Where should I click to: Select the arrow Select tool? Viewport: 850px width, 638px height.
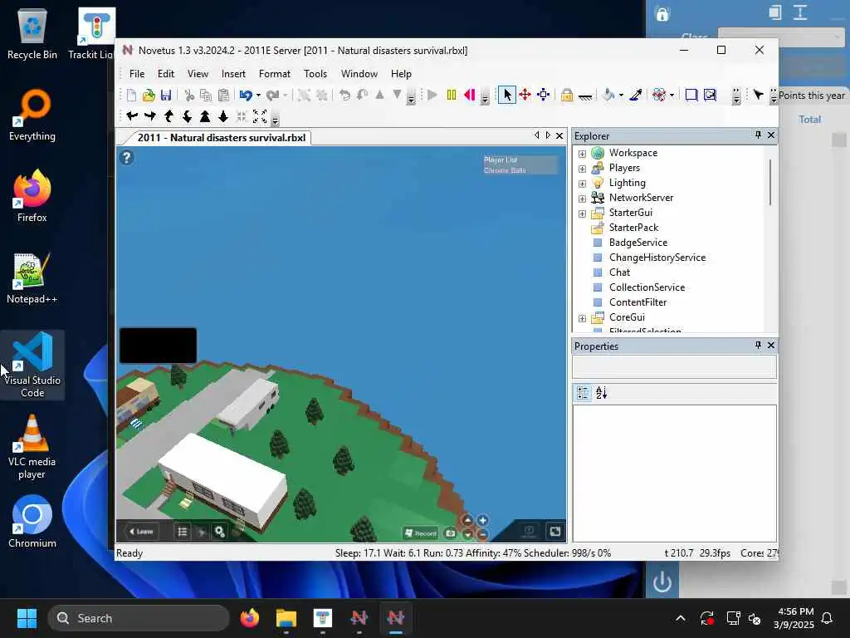click(x=507, y=95)
